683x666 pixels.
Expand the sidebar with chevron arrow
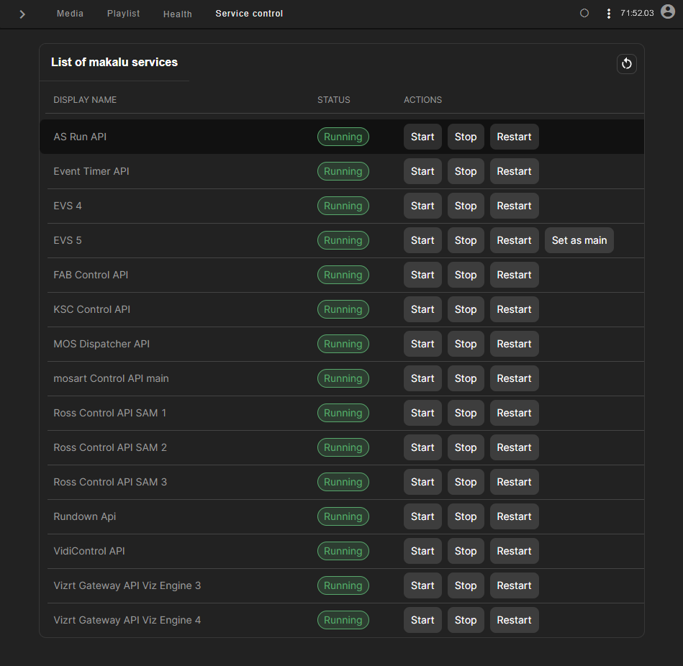point(22,14)
